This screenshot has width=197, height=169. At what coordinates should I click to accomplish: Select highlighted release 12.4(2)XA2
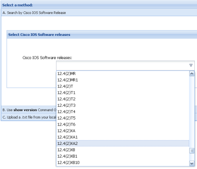[x=123, y=144]
